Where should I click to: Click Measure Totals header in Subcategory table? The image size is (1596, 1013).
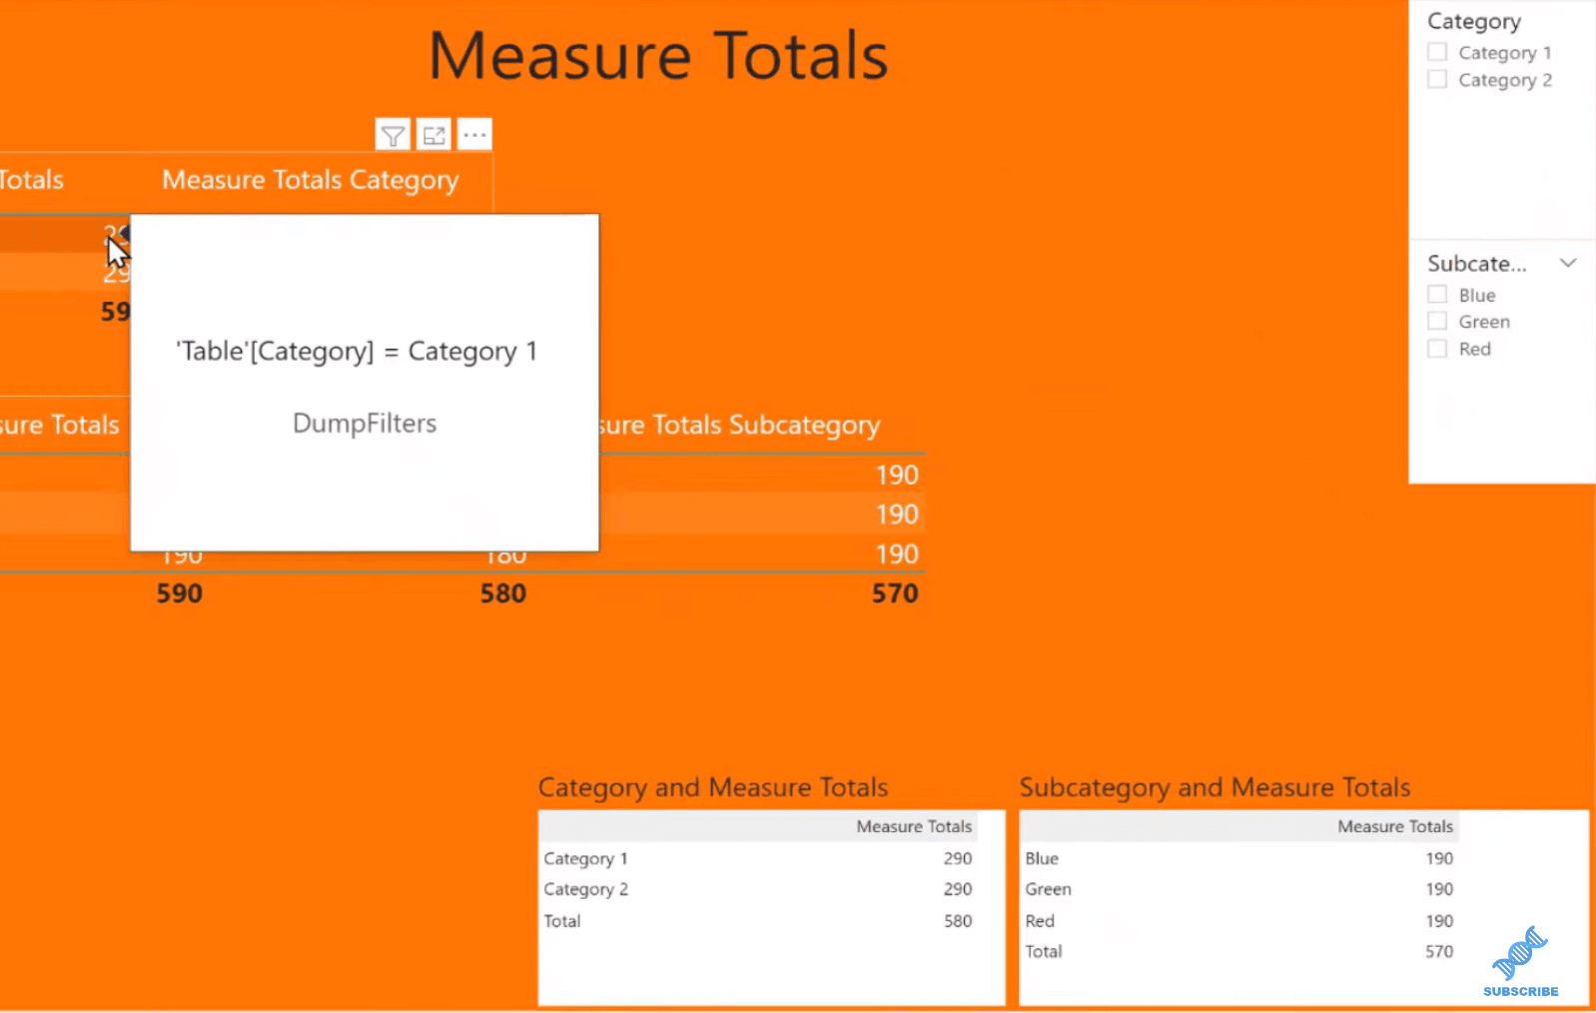coord(1395,827)
